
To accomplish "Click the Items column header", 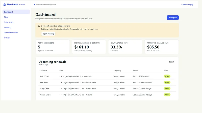I will (61, 71).
